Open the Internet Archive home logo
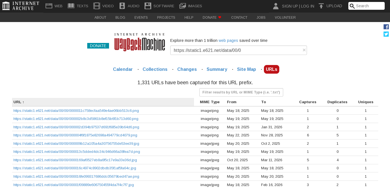Image resolution: width=390 pixels, height=188 pixels. pyautogui.click(x=21, y=6)
